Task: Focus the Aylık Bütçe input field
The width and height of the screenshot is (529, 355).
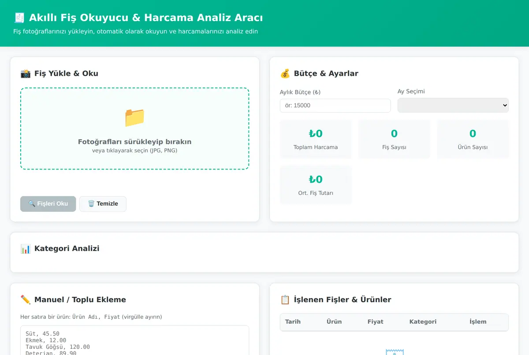Action: tap(335, 106)
